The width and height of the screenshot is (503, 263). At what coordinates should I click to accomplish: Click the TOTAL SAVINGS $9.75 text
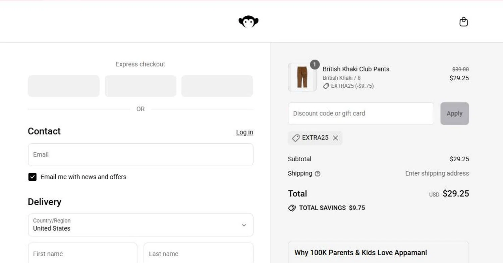pyautogui.click(x=332, y=208)
